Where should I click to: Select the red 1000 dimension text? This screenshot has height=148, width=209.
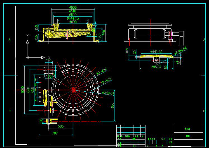22,90
